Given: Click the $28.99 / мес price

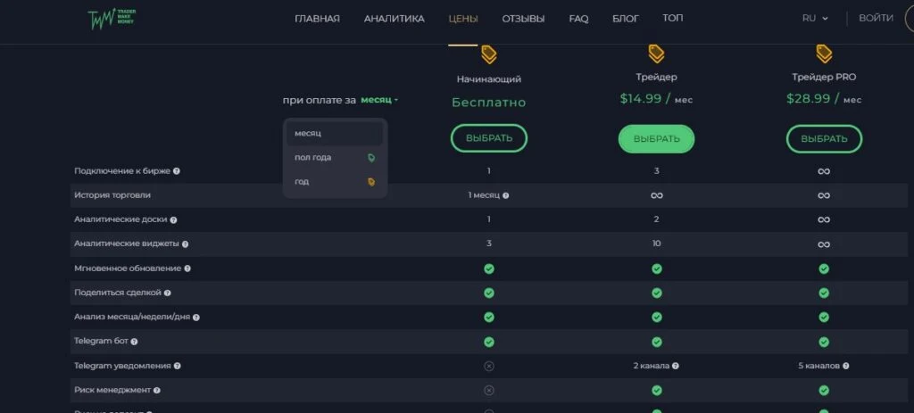Looking at the screenshot, I should (x=824, y=99).
